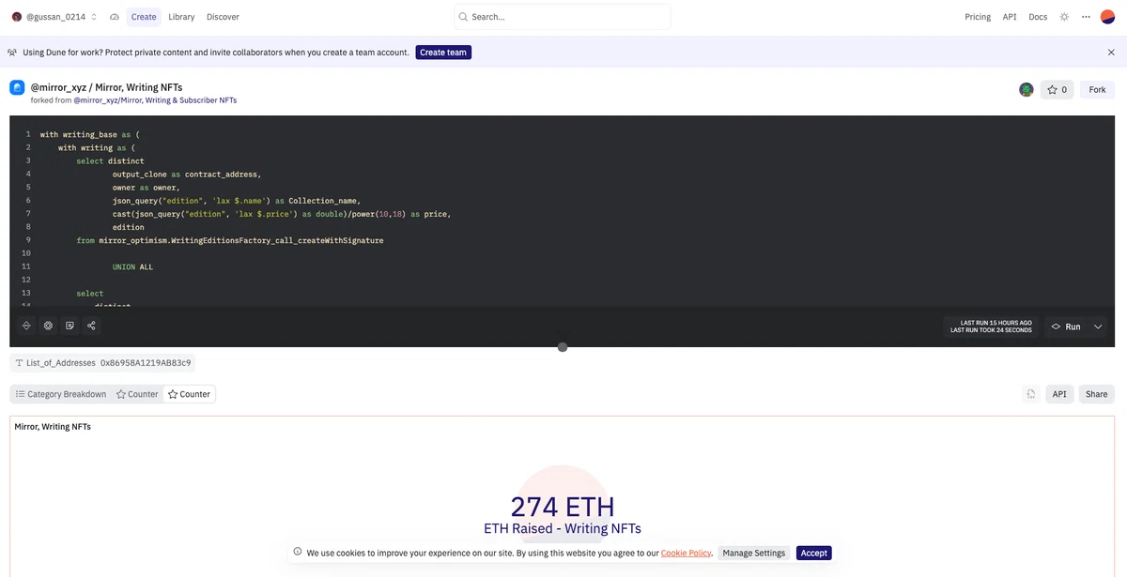Click the expand editor icon below the code

pyautogui.click(x=26, y=326)
